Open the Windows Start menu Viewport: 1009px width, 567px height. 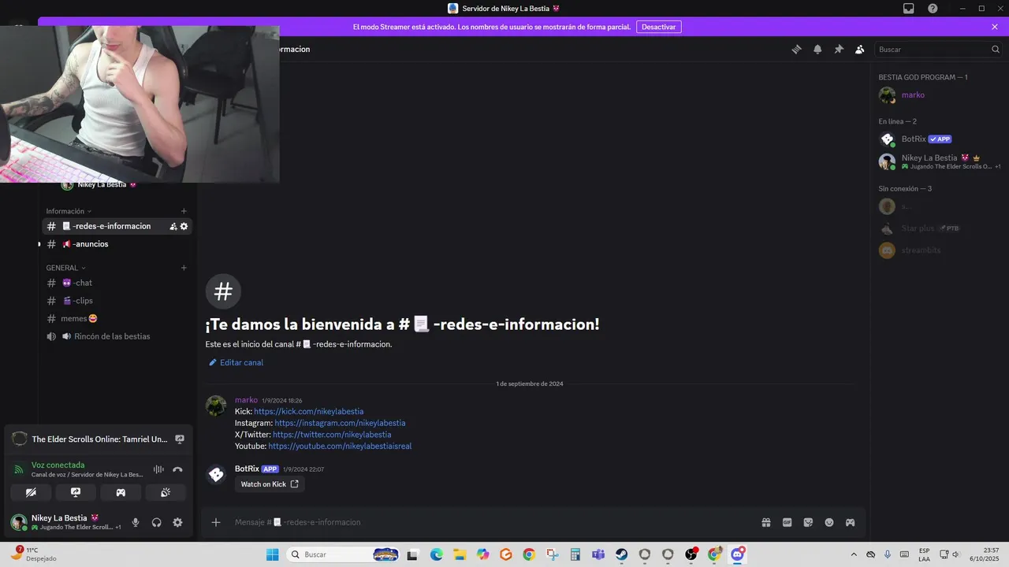tap(272, 554)
